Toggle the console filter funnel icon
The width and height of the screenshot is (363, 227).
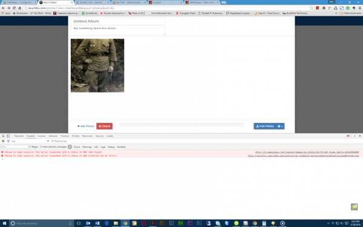click(8, 141)
